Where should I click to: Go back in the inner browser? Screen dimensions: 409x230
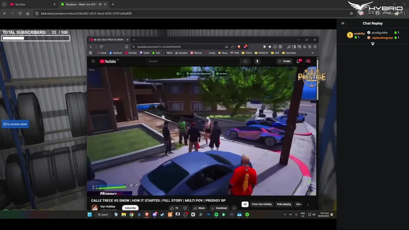[91, 47]
